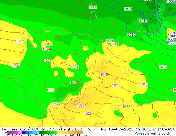Click the red 1016 contour label
The width and height of the screenshot is (176, 136).
coord(110,41)
